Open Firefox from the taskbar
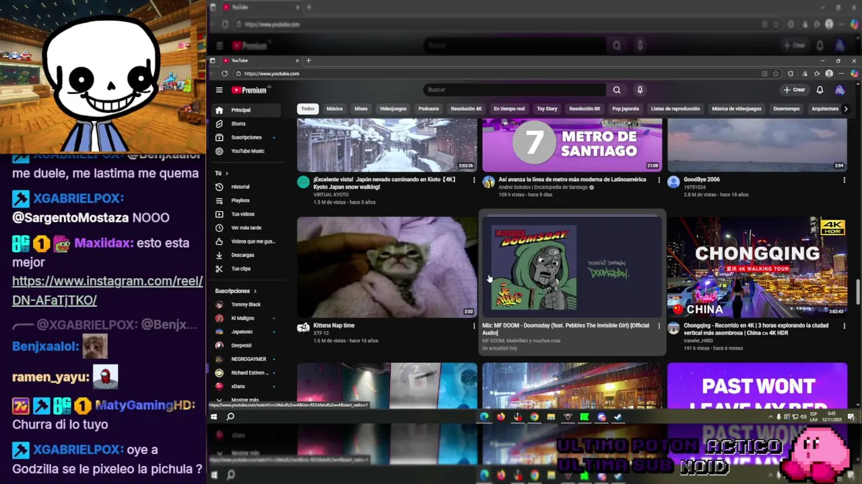This screenshot has width=862, height=484. click(x=501, y=417)
